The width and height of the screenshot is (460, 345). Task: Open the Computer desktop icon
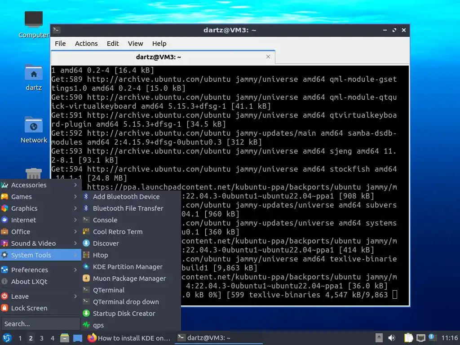(x=33, y=25)
